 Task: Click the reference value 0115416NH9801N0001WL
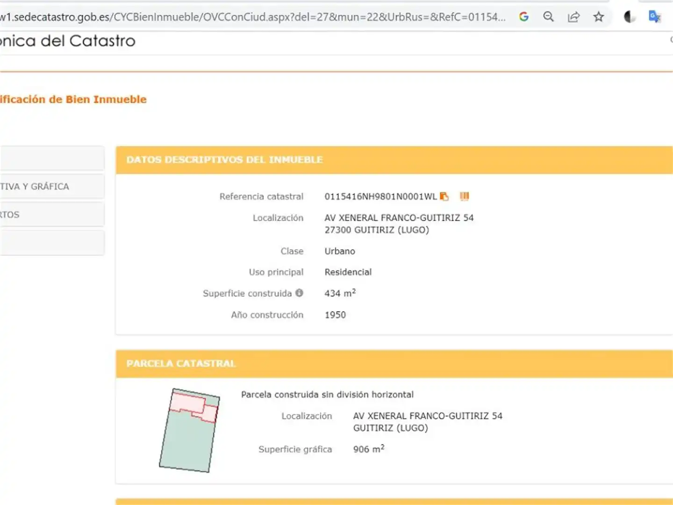pos(380,196)
